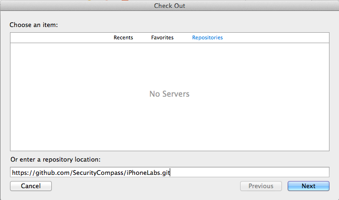Image resolution: width=339 pixels, height=200 pixels.
Task: Click empty list area above 'No Servers'
Action: [169, 64]
